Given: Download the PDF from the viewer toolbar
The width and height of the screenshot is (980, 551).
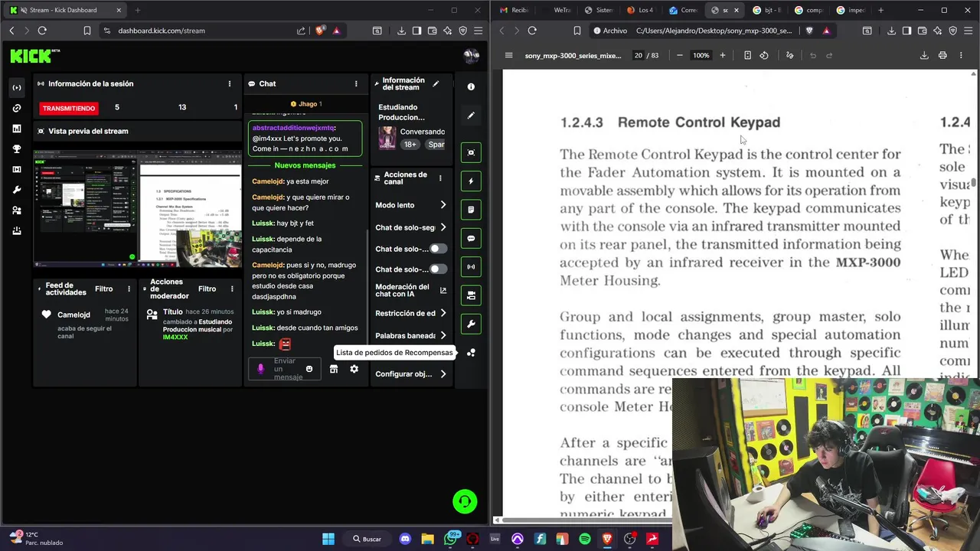Looking at the screenshot, I should (x=924, y=55).
